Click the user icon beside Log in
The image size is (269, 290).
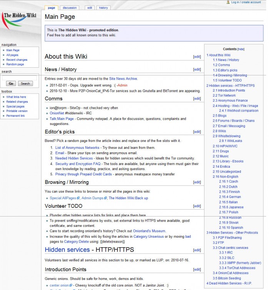click(228, 2)
